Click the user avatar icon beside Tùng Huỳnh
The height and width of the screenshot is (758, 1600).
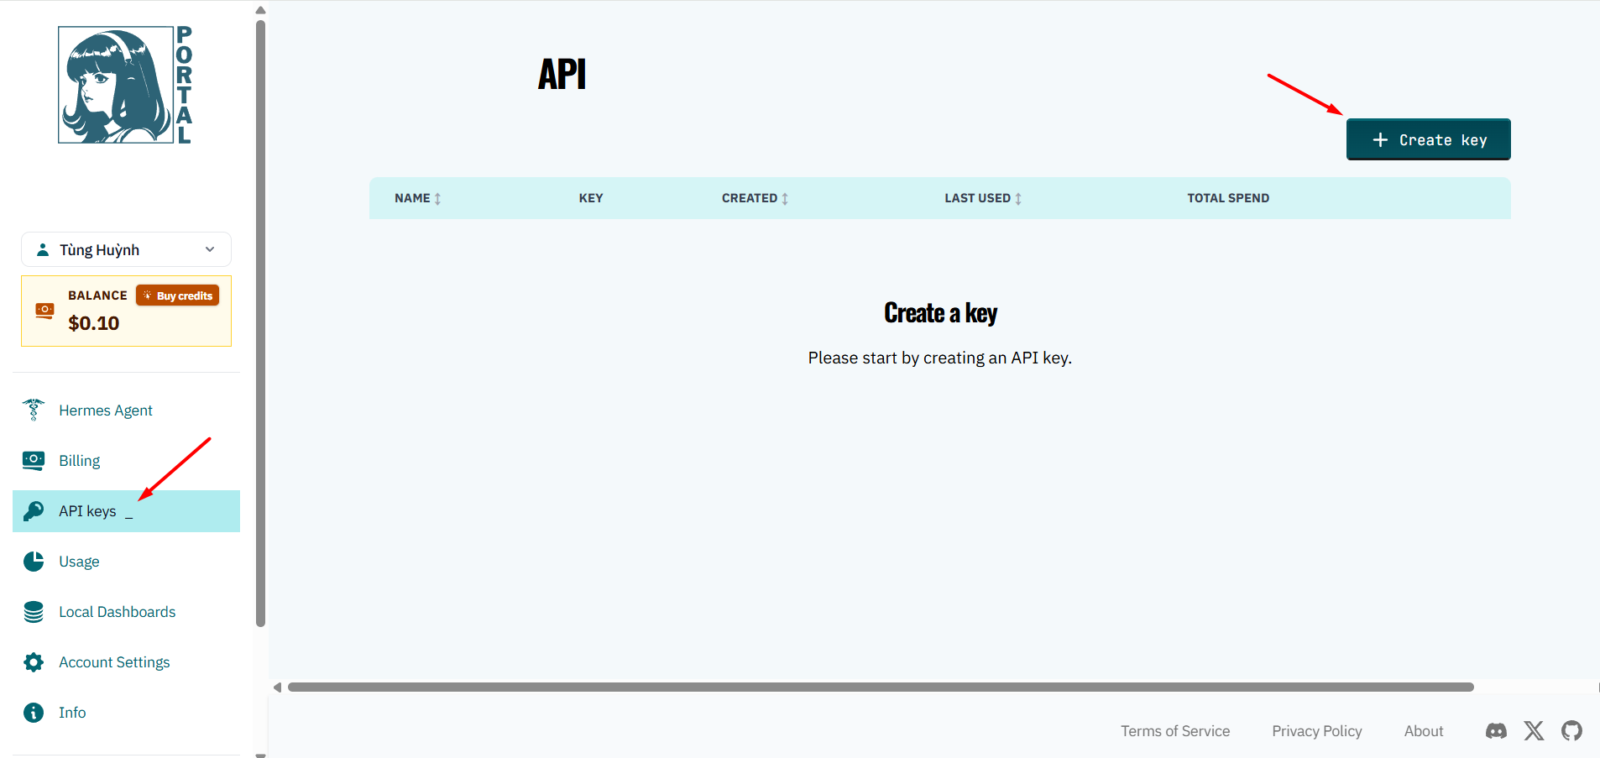43,249
